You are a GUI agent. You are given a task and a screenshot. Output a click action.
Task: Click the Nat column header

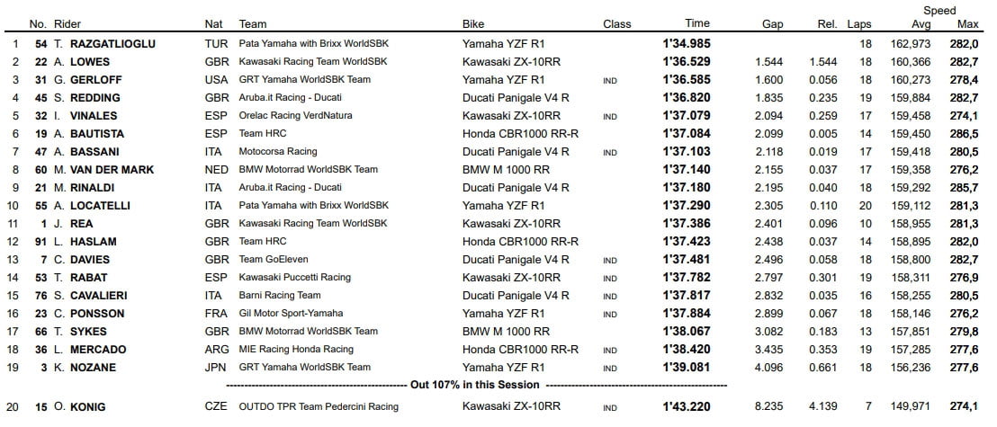point(213,24)
